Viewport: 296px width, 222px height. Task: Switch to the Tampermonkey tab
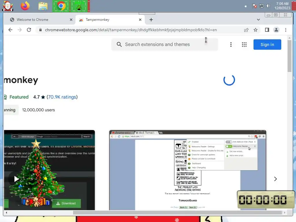[x=110, y=20]
